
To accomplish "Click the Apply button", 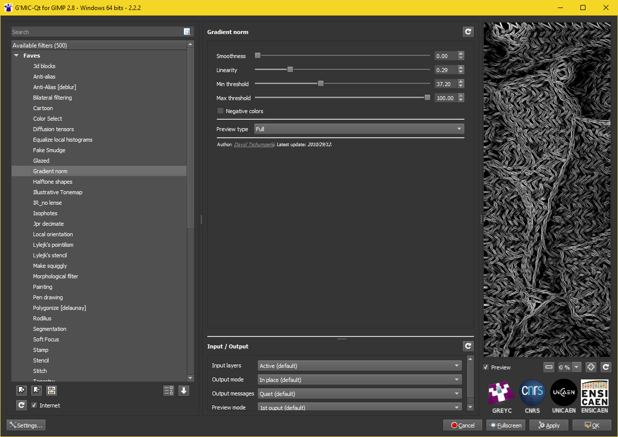I will (x=549, y=425).
